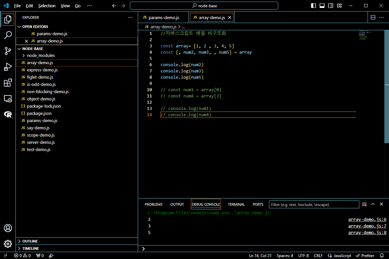Follow the array-demo.js:8 source link

[367, 232]
